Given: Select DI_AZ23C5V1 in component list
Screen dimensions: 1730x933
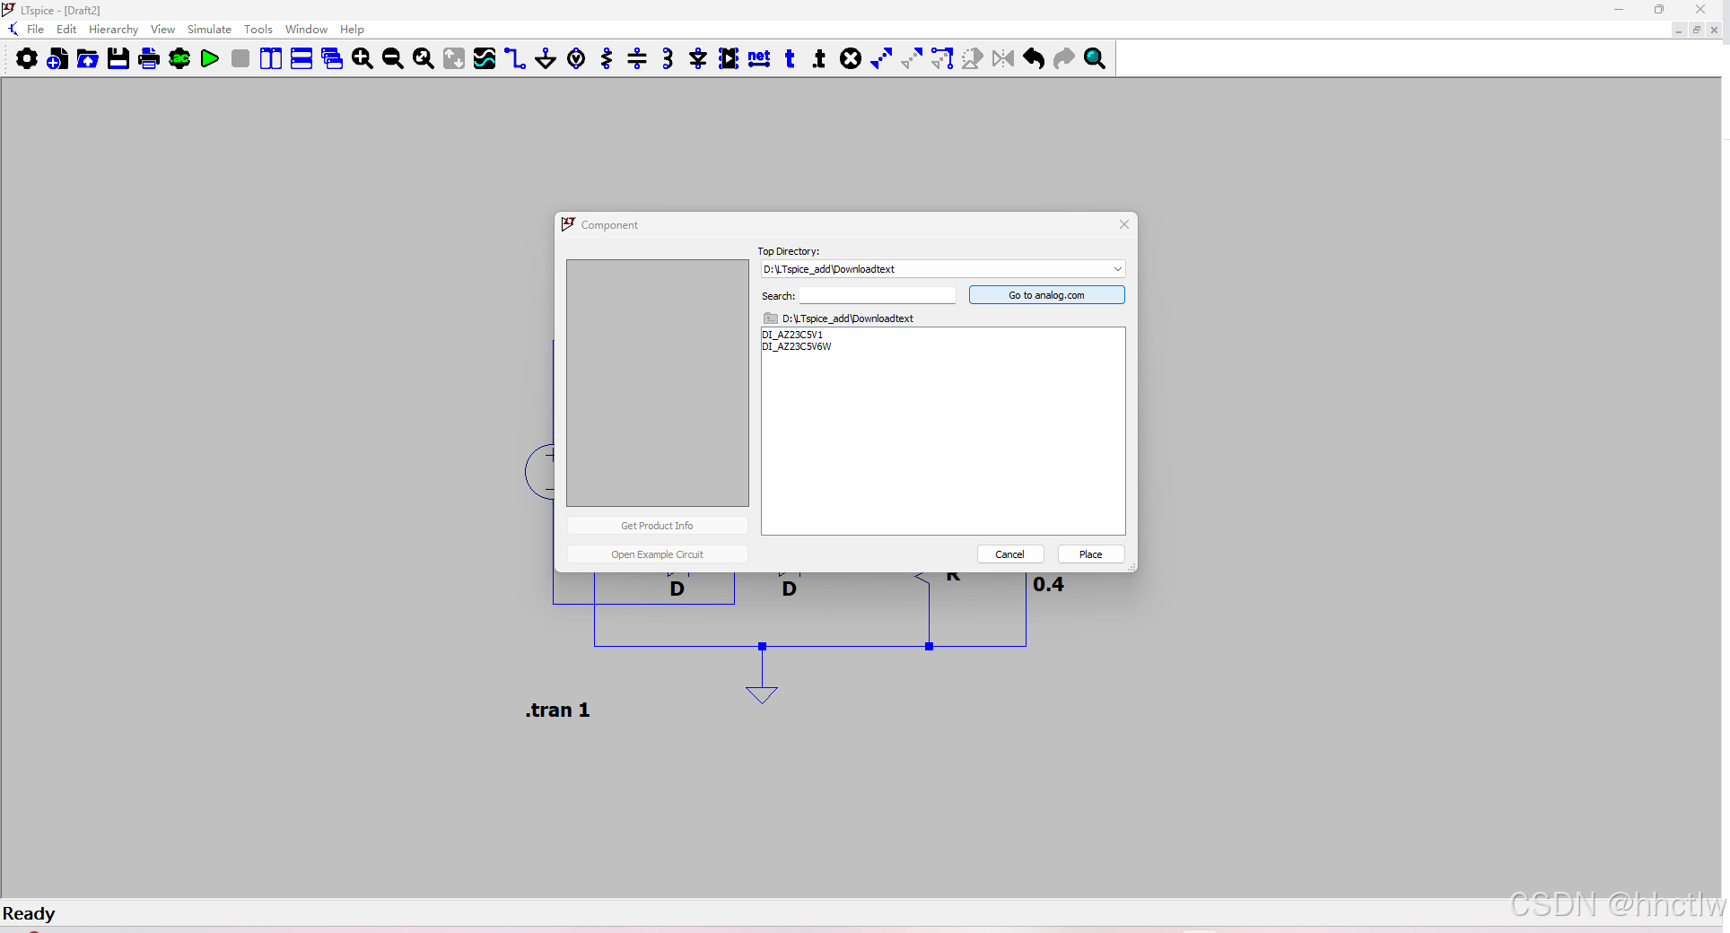Looking at the screenshot, I should pyautogui.click(x=792, y=335).
